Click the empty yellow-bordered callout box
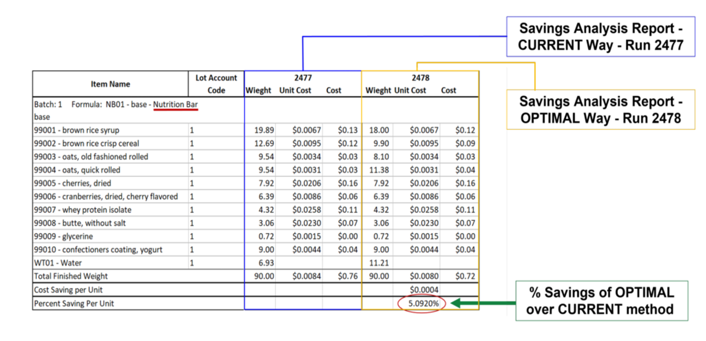Screen dimensions: 706x341 point(600,109)
